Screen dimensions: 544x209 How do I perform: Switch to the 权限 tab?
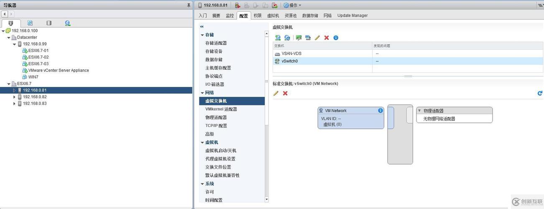click(258, 15)
